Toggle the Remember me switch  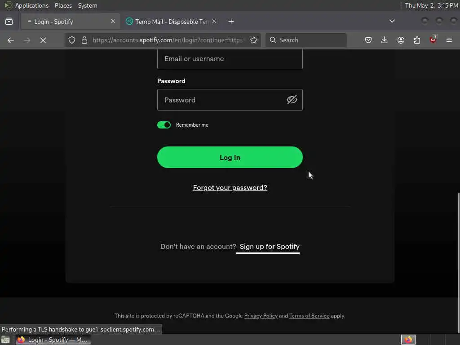coord(164,125)
